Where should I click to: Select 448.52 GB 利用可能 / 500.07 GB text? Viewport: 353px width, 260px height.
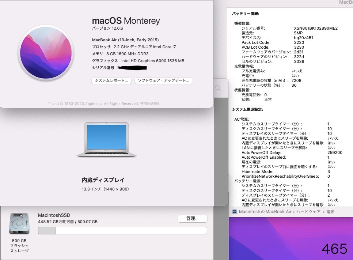tap(68, 222)
